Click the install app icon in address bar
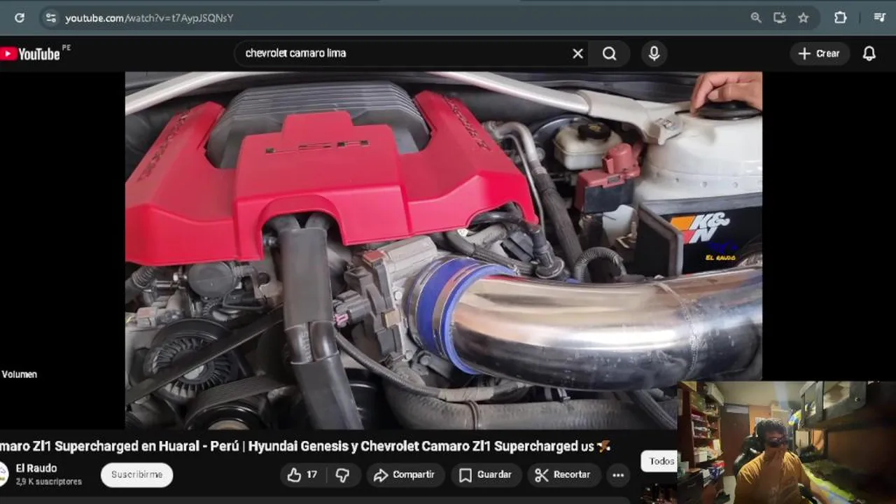Screen dimensions: 896x504 click(780, 18)
